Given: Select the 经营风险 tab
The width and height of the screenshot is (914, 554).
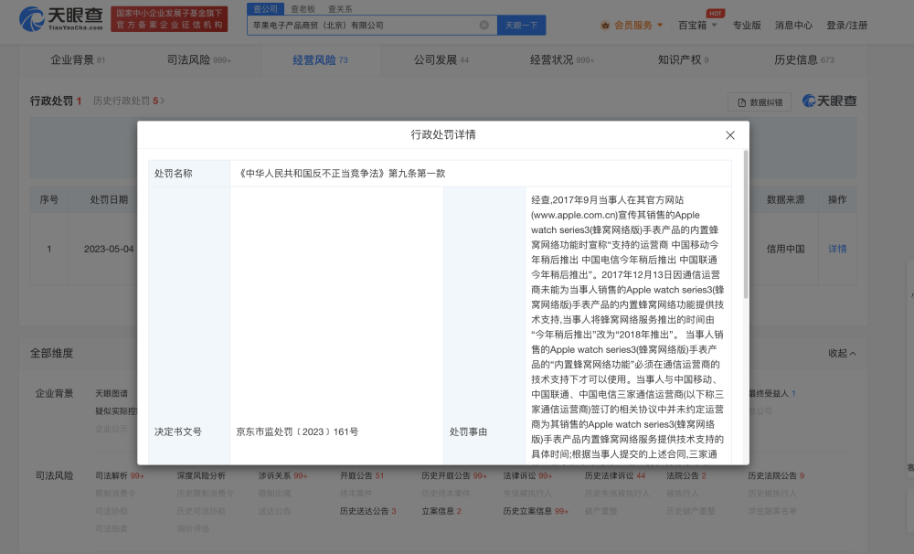Looking at the screenshot, I should click(x=320, y=59).
